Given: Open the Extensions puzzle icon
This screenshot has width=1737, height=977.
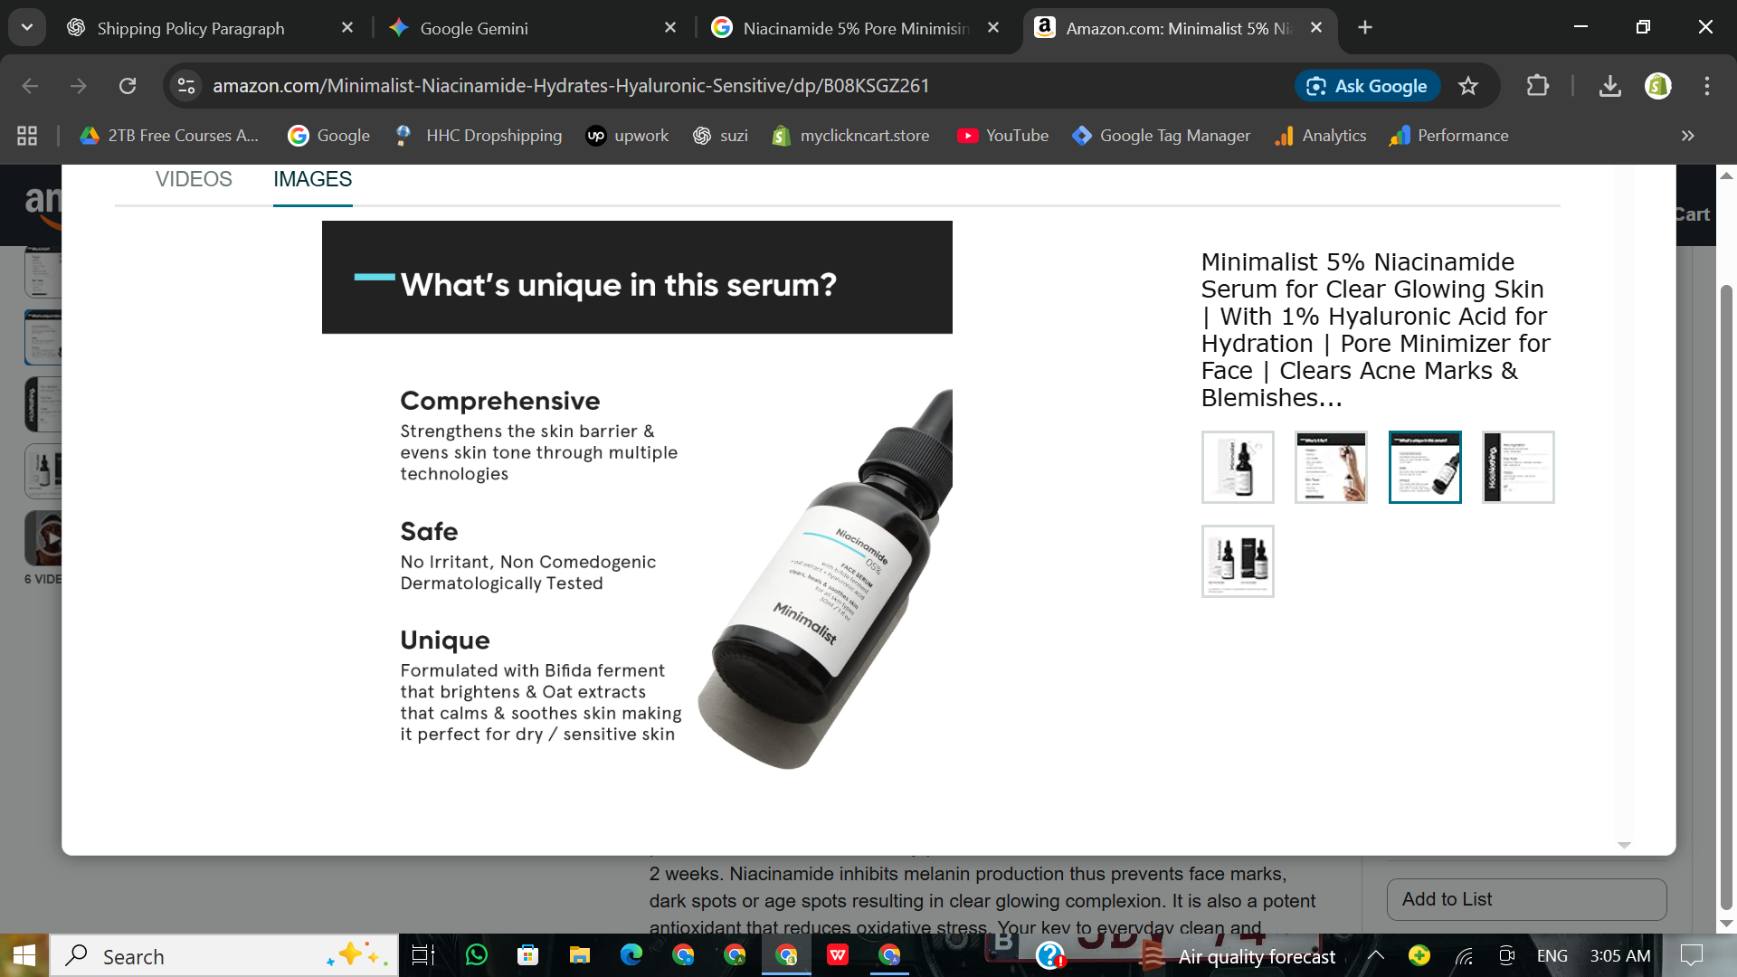Looking at the screenshot, I should coord(1537,86).
